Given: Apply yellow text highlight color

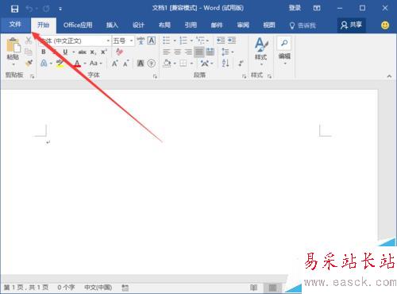Looking at the screenshot, I should pyautogui.click(x=60, y=64).
